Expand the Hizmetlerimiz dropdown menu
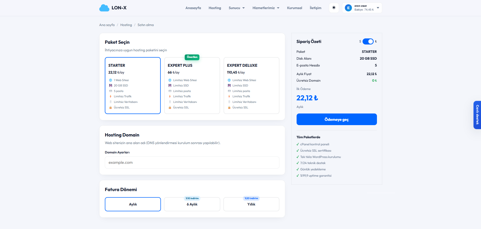The image size is (481, 229). 266,8
